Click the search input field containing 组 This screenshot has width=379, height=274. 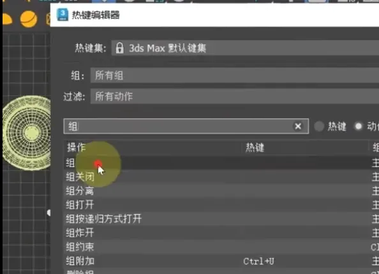point(186,126)
